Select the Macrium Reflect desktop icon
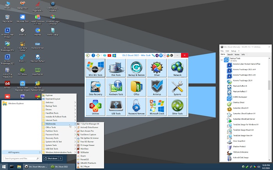This screenshot has width=273, height=170. pos(37,58)
